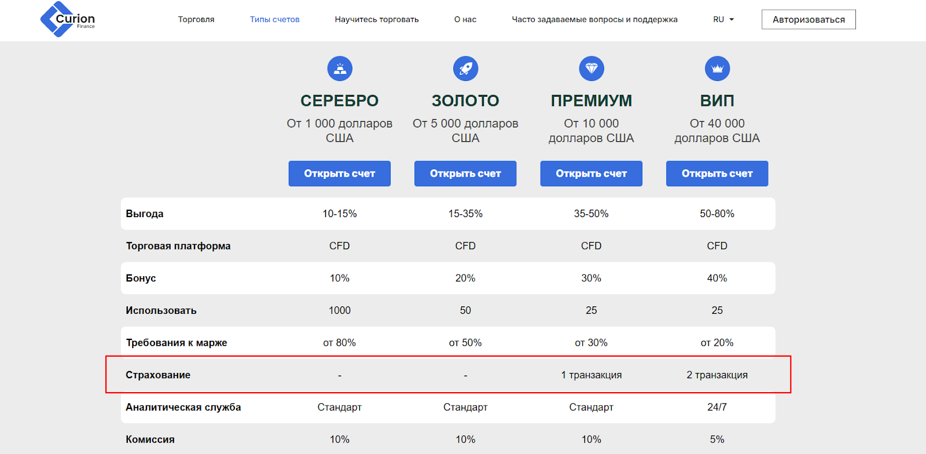Click the Комиссия row label
The image size is (926, 454).
point(150,440)
